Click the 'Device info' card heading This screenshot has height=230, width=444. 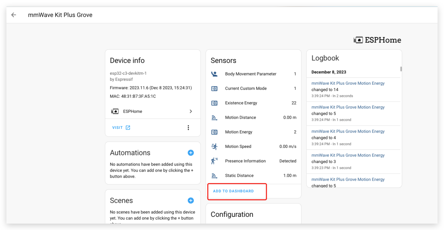(127, 61)
